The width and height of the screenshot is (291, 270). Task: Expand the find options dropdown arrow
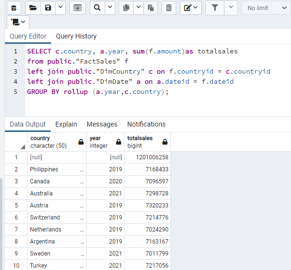[x=110, y=8]
